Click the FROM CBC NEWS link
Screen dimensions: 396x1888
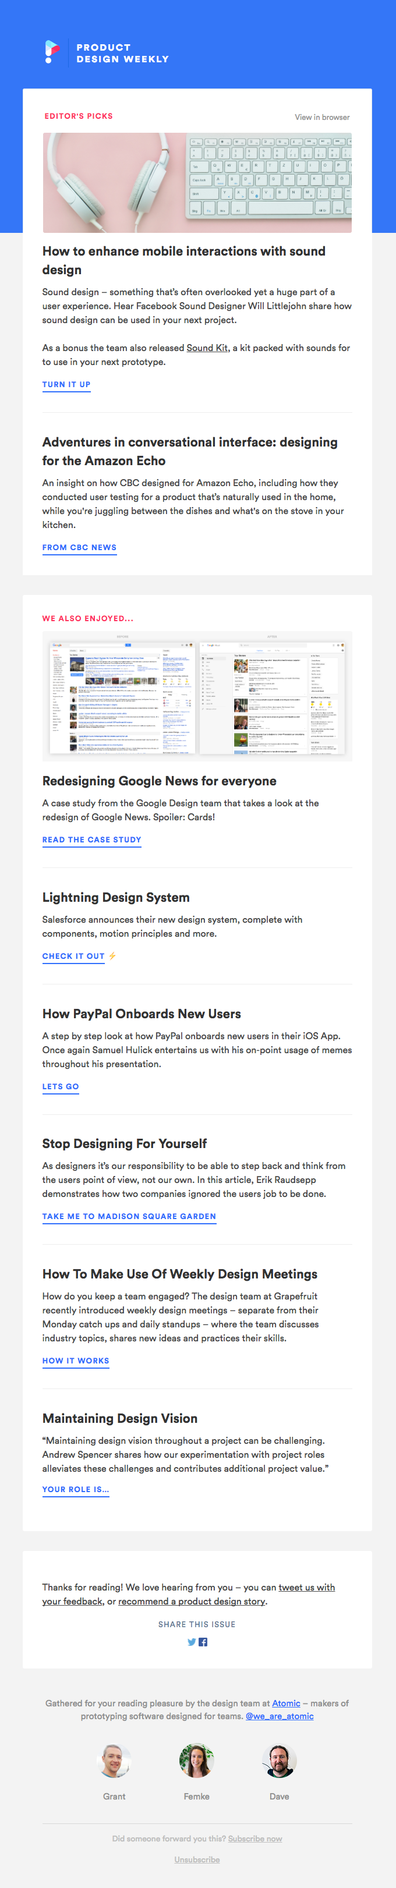point(79,547)
